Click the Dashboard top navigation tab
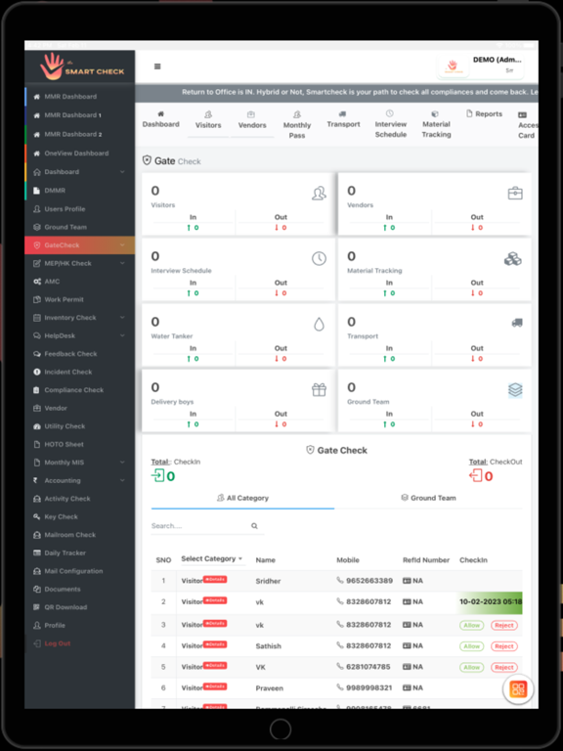Viewport: 563px width, 751px height. 161,119
